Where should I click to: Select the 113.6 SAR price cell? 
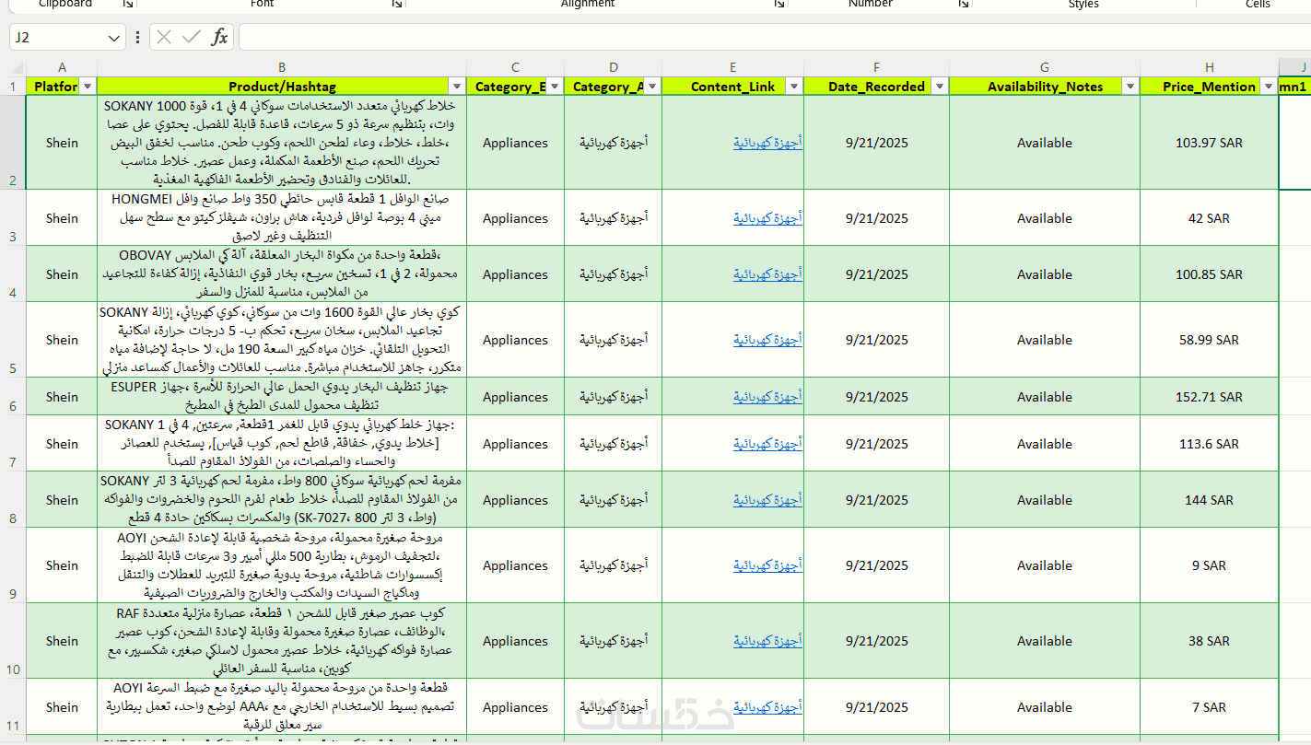pos(1210,444)
